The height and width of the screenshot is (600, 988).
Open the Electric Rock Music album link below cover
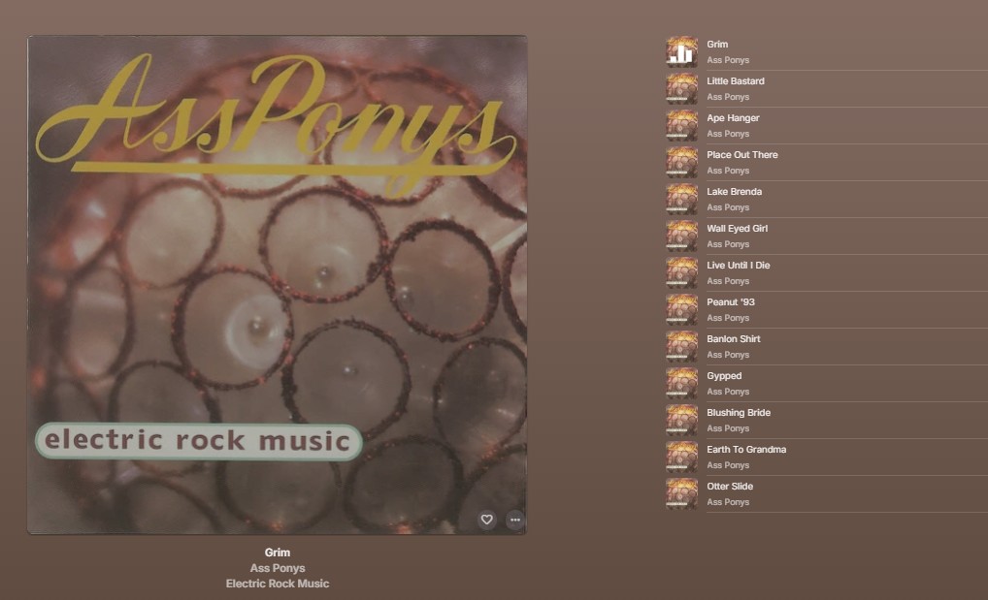(x=278, y=584)
